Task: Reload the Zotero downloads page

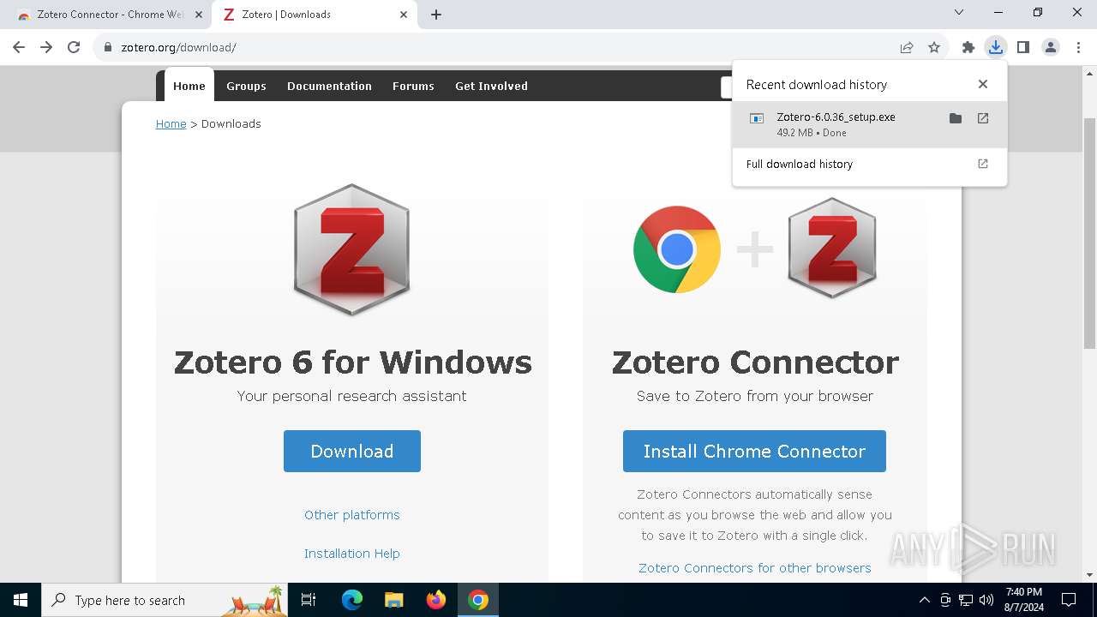Action: 74,47
